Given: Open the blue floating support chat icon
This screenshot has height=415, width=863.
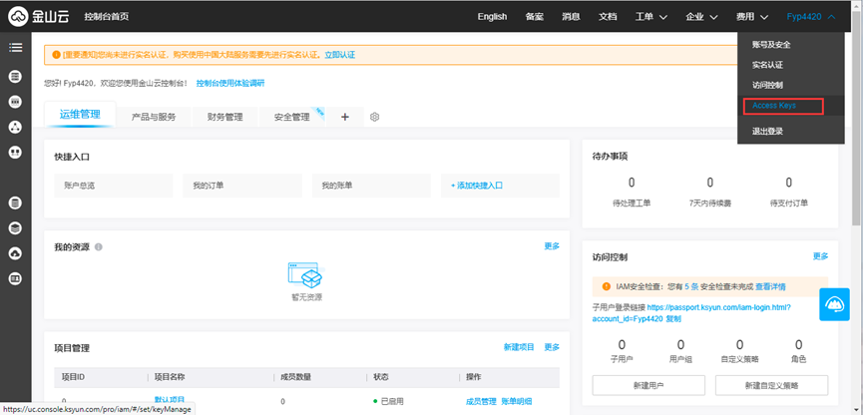Looking at the screenshot, I should point(834,305).
